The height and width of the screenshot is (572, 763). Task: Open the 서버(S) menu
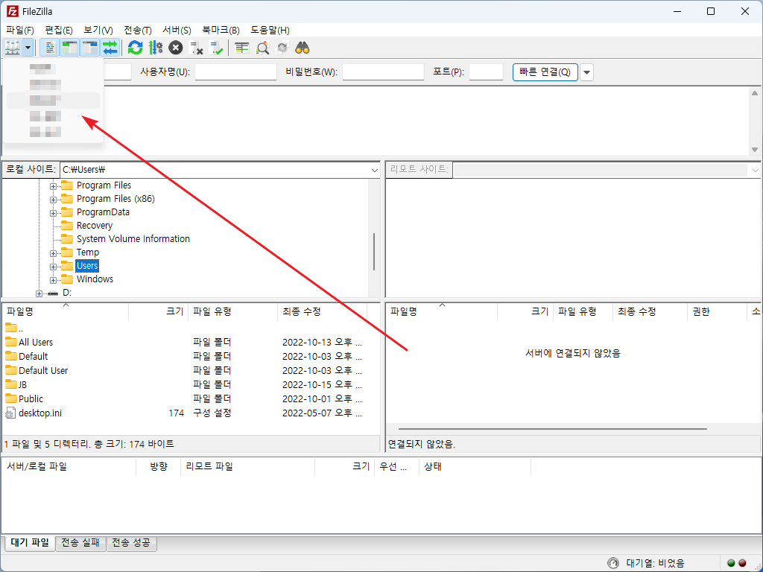pos(177,30)
